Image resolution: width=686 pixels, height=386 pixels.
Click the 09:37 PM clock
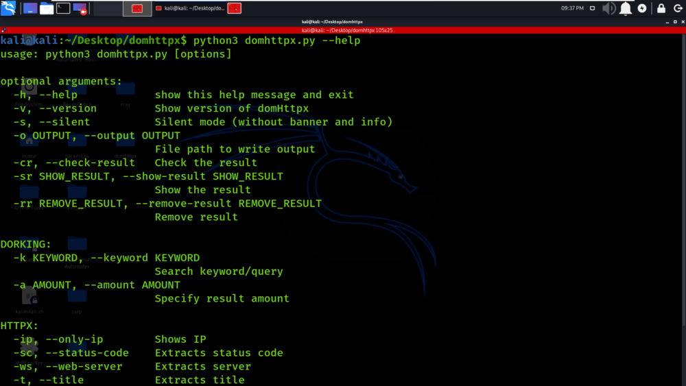tap(572, 8)
